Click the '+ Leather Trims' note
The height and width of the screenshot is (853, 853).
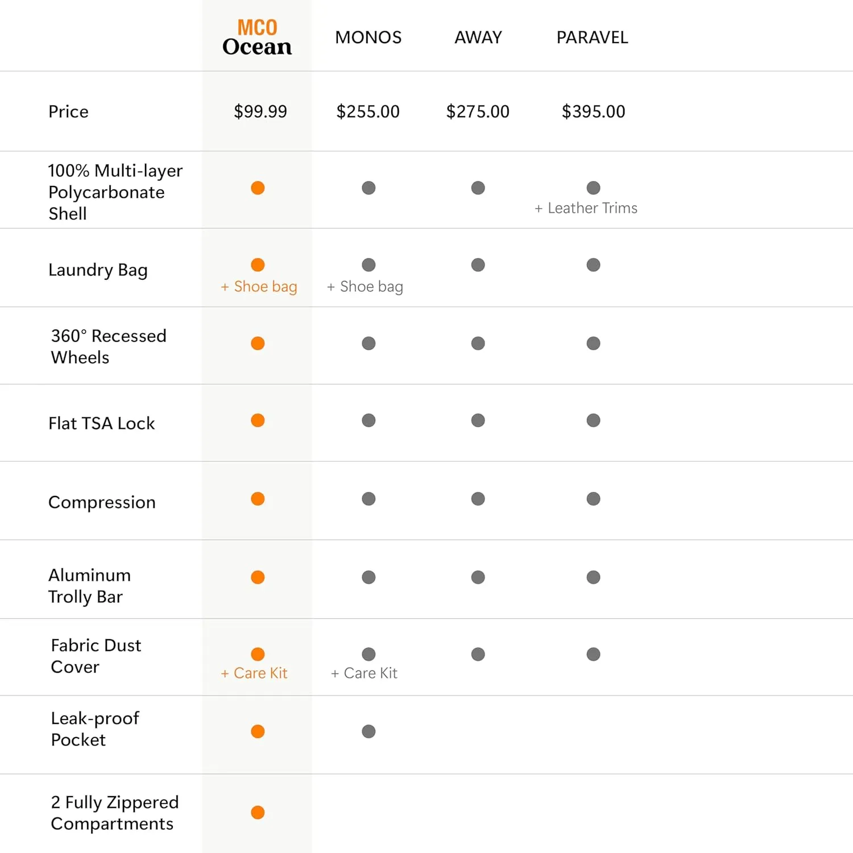click(586, 208)
